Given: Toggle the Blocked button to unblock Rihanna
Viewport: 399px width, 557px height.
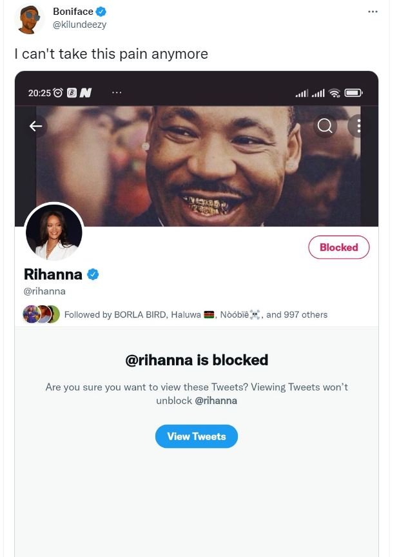Looking at the screenshot, I should [339, 247].
